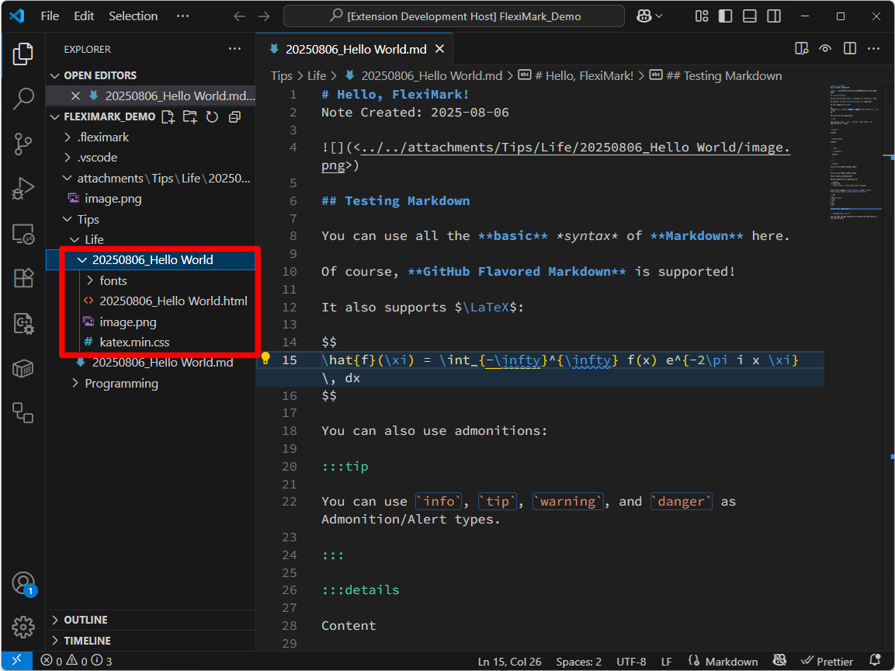Open problems via errors and warnings counter
The width and height of the screenshot is (895, 671).
(77, 661)
